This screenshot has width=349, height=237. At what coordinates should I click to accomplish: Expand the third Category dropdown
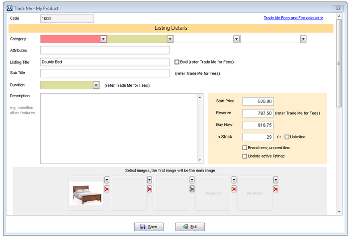(x=236, y=39)
